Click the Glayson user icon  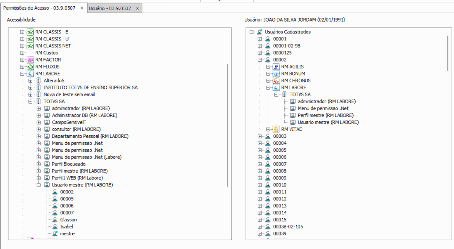point(55,220)
